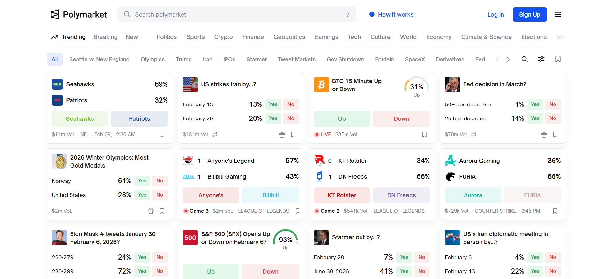Open the Crypto category
Screen dimensions: 610x279
223,37
